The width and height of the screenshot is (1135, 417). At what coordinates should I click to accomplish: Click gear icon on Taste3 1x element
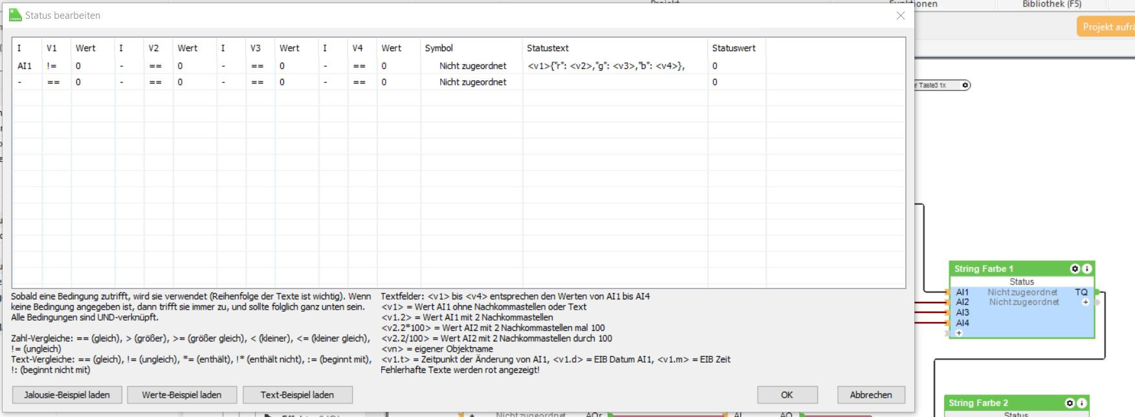point(965,85)
